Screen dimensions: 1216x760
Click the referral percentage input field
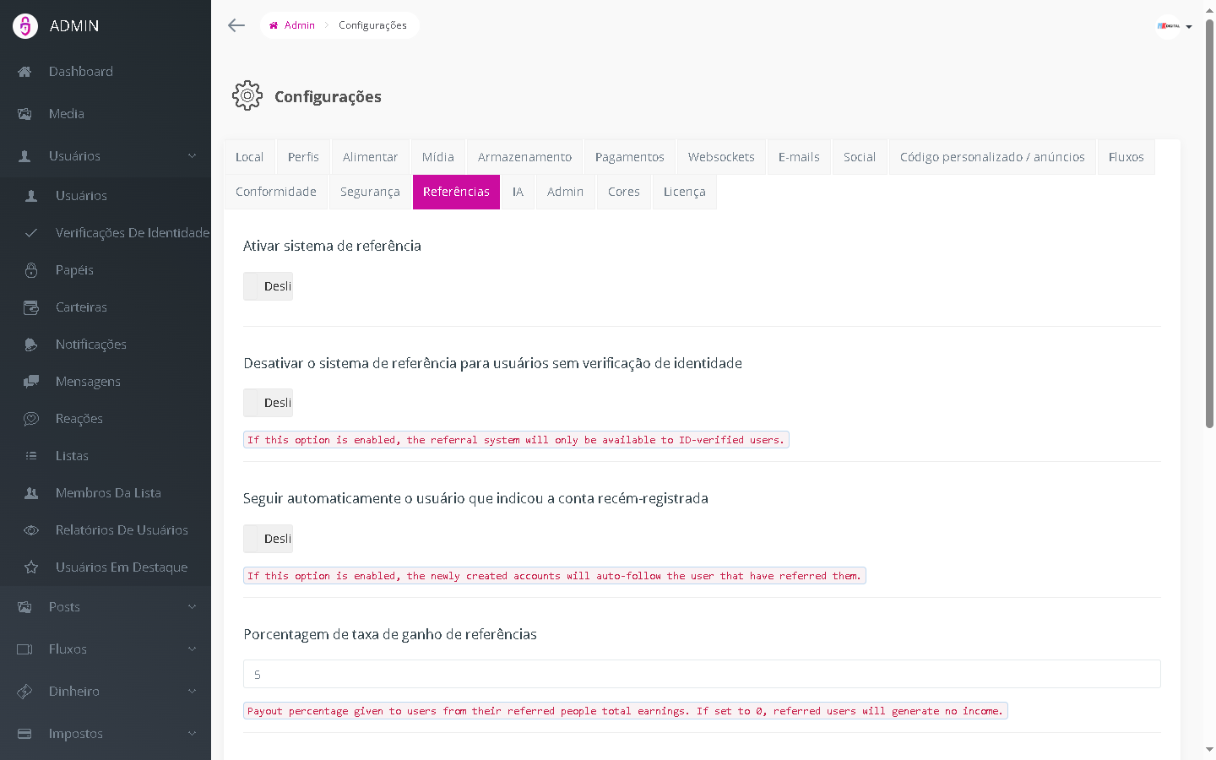701,674
